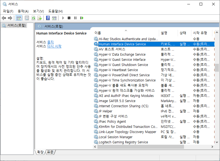This screenshot has height=161, width=220.
Task: Click the Pause Service icon
Action: tap(75, 18)
